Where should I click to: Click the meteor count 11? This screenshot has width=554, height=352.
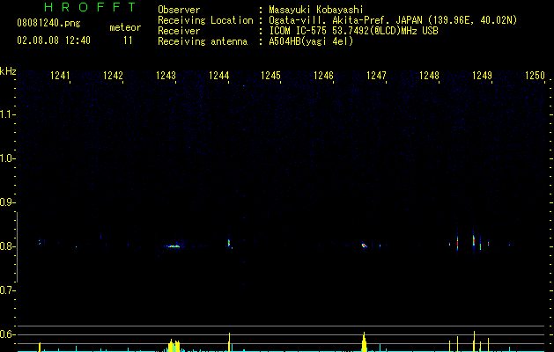pos(128,40)
